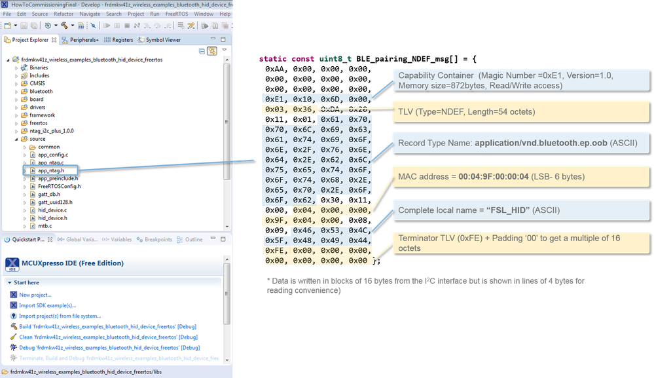This screenshot has width=654, height=378.
Task: Click the Clean frdmkw41z project [Debug] link
Action: click(109, 337)
